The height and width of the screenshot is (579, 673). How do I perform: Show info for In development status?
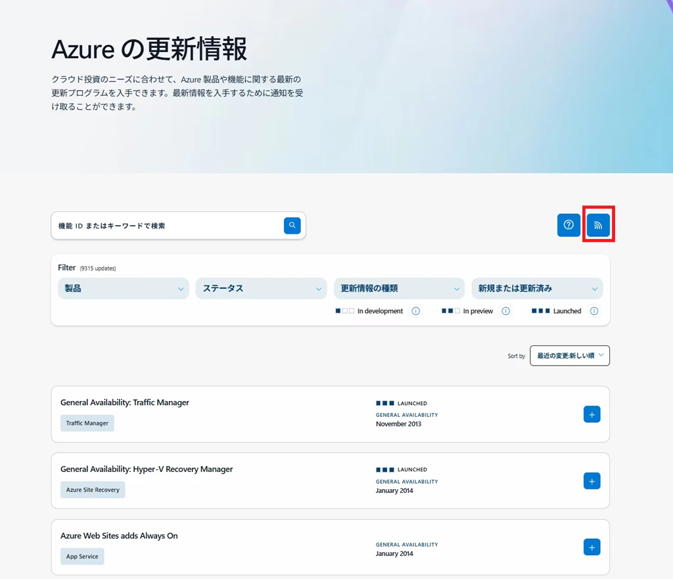pyautogui.click(x=415, y=311)
